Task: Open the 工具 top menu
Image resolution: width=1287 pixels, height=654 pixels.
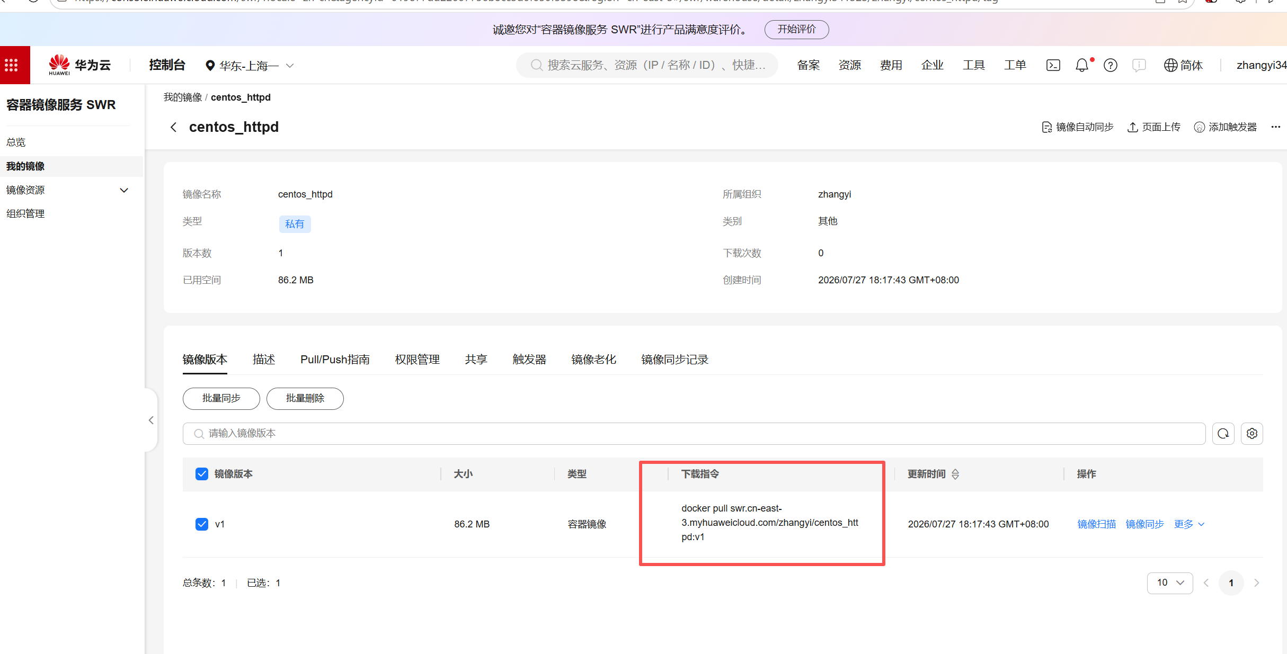Action: click(x=974, y=65)
